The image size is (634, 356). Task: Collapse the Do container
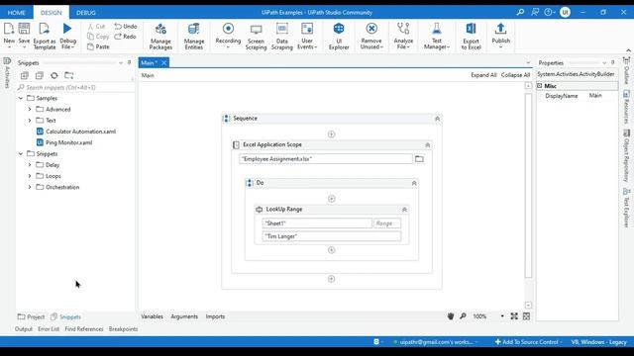(x=414, y=183)
